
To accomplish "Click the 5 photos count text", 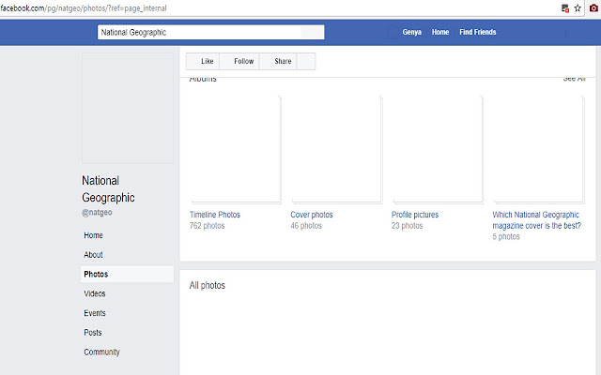I will point(506,237).
